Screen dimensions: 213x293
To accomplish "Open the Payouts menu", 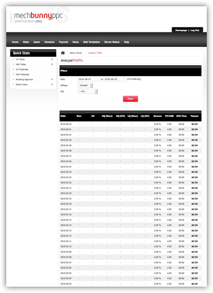I will click(x=64, y=42).
